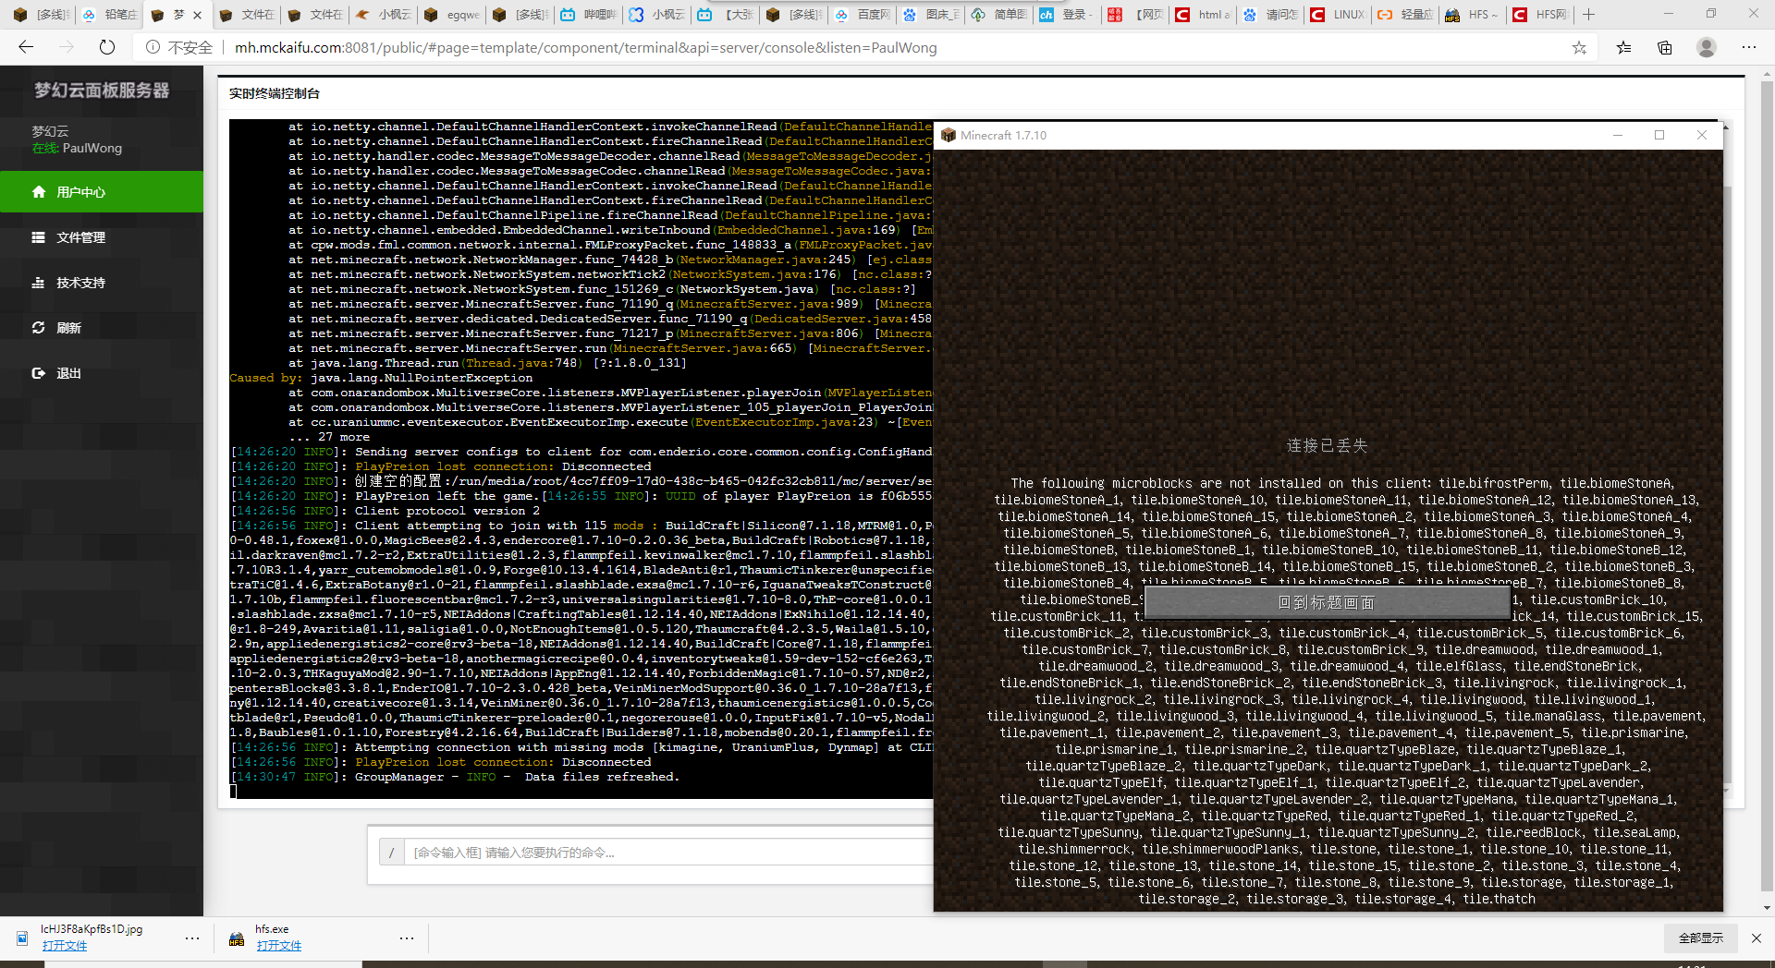Image resolution: width=1775 pixels, height=968 pixels.
Task: Open options for lcHJ3F8aKpfBs1D.jpg download
Action: click(x=192, y=938)
